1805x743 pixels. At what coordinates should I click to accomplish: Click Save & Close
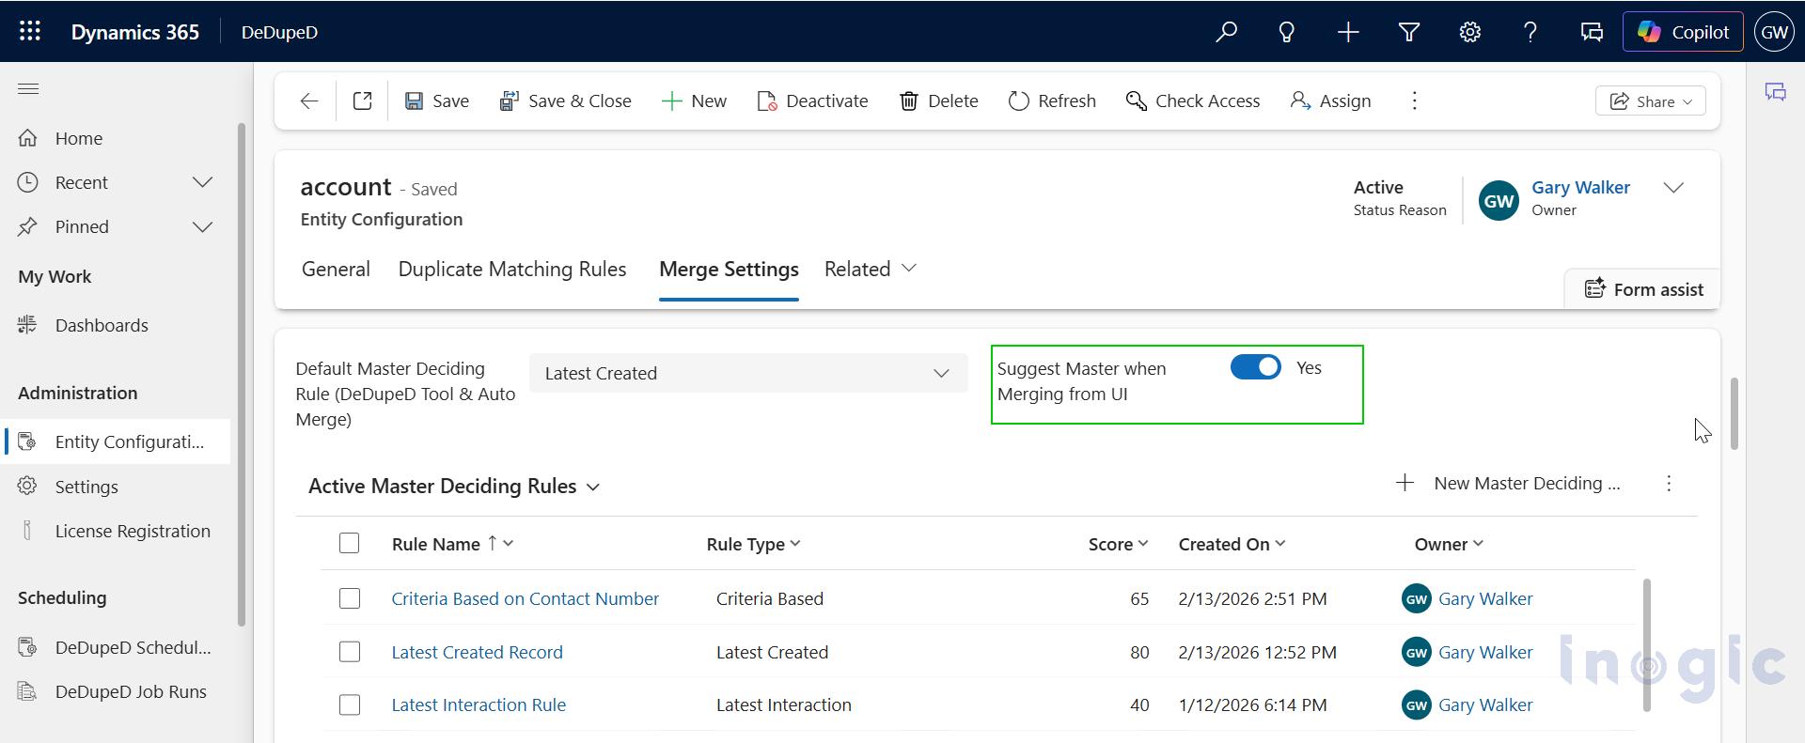(565, 101)
